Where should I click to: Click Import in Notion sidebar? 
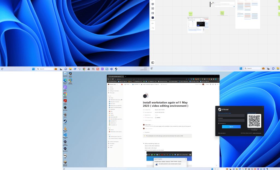pyautogui.click(x=111, y=145)
